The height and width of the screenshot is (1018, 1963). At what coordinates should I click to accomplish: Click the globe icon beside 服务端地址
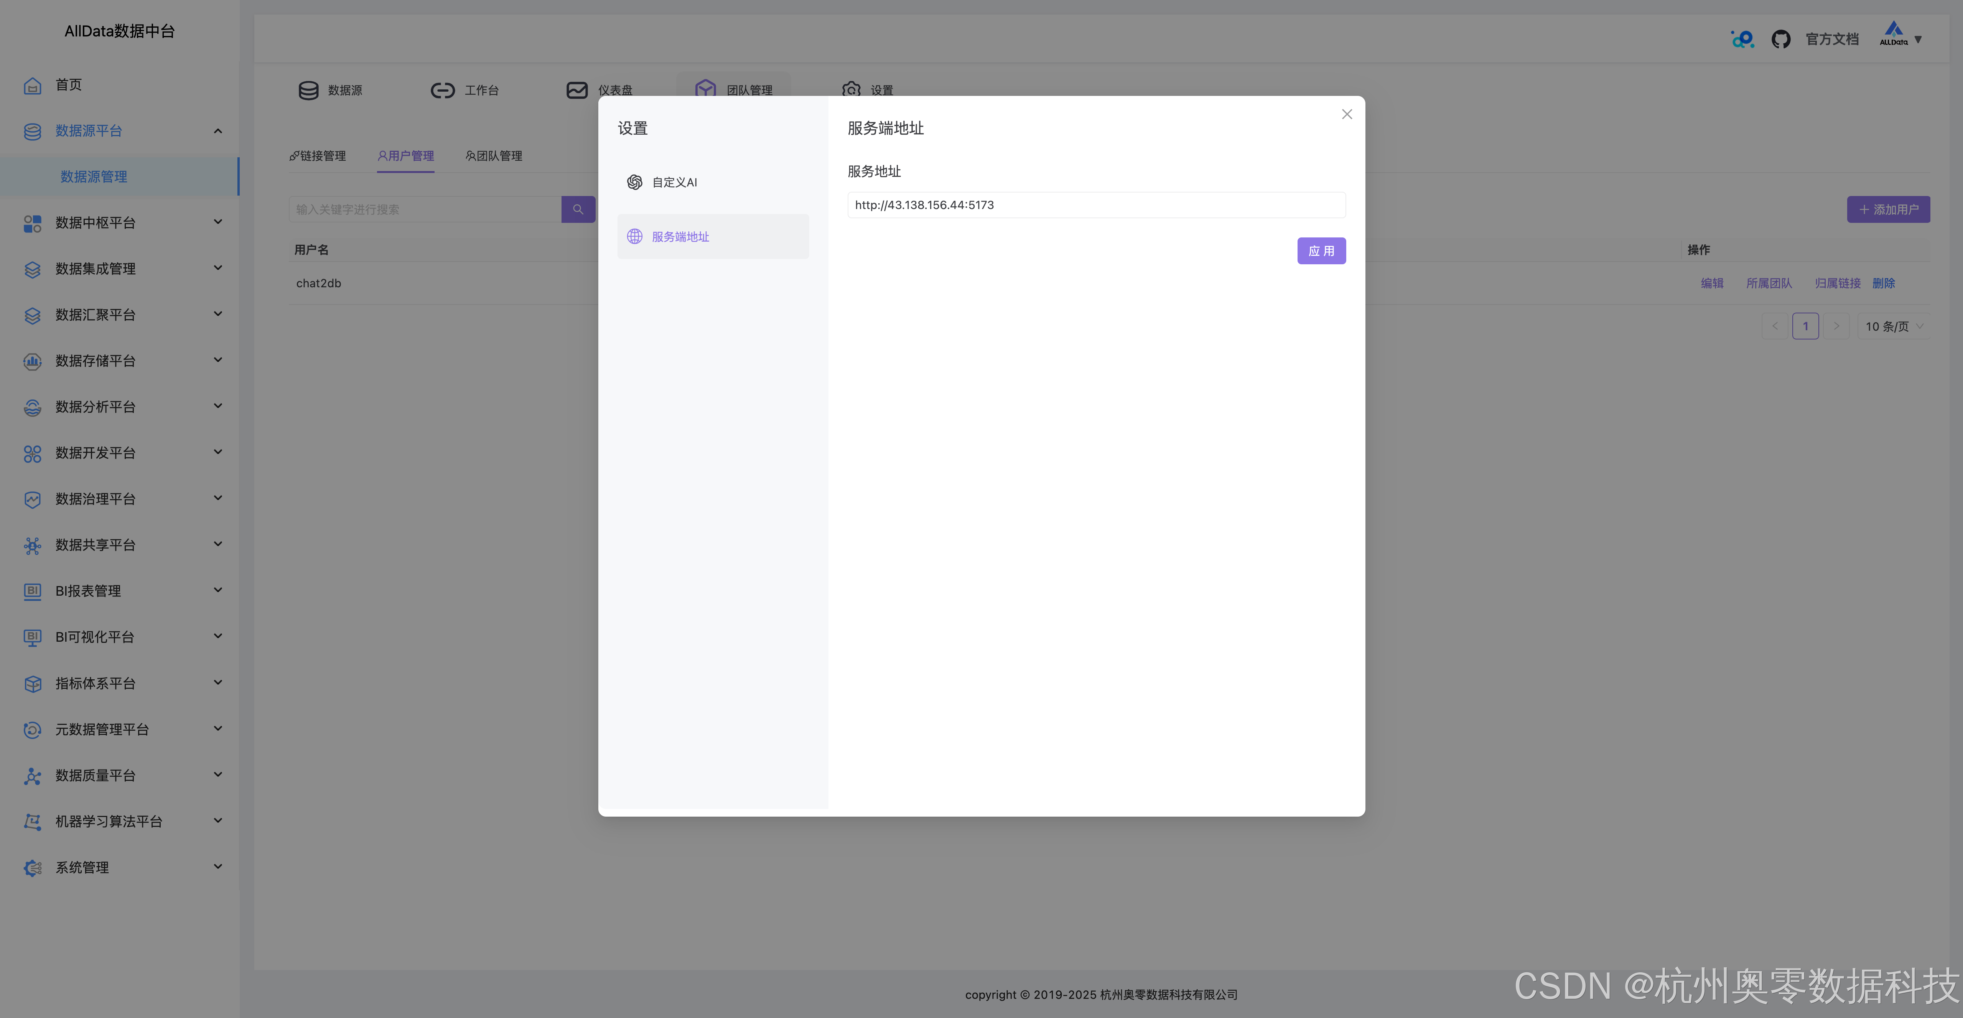tap(634, 236)
